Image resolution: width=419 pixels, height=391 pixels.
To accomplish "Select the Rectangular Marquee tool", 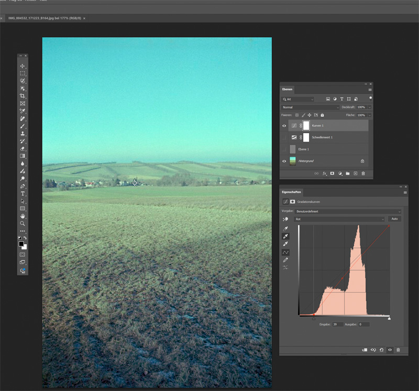I will 23,73.
